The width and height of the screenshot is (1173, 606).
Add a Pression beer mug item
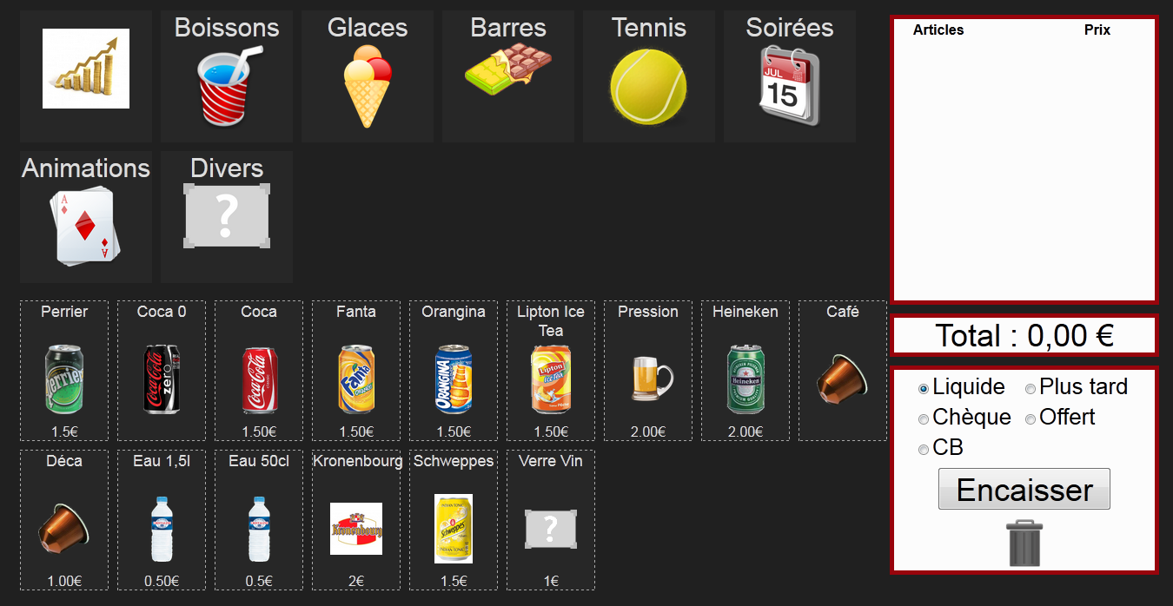[648, 371]
